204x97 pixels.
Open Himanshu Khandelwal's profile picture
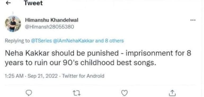tap(13, 24)
